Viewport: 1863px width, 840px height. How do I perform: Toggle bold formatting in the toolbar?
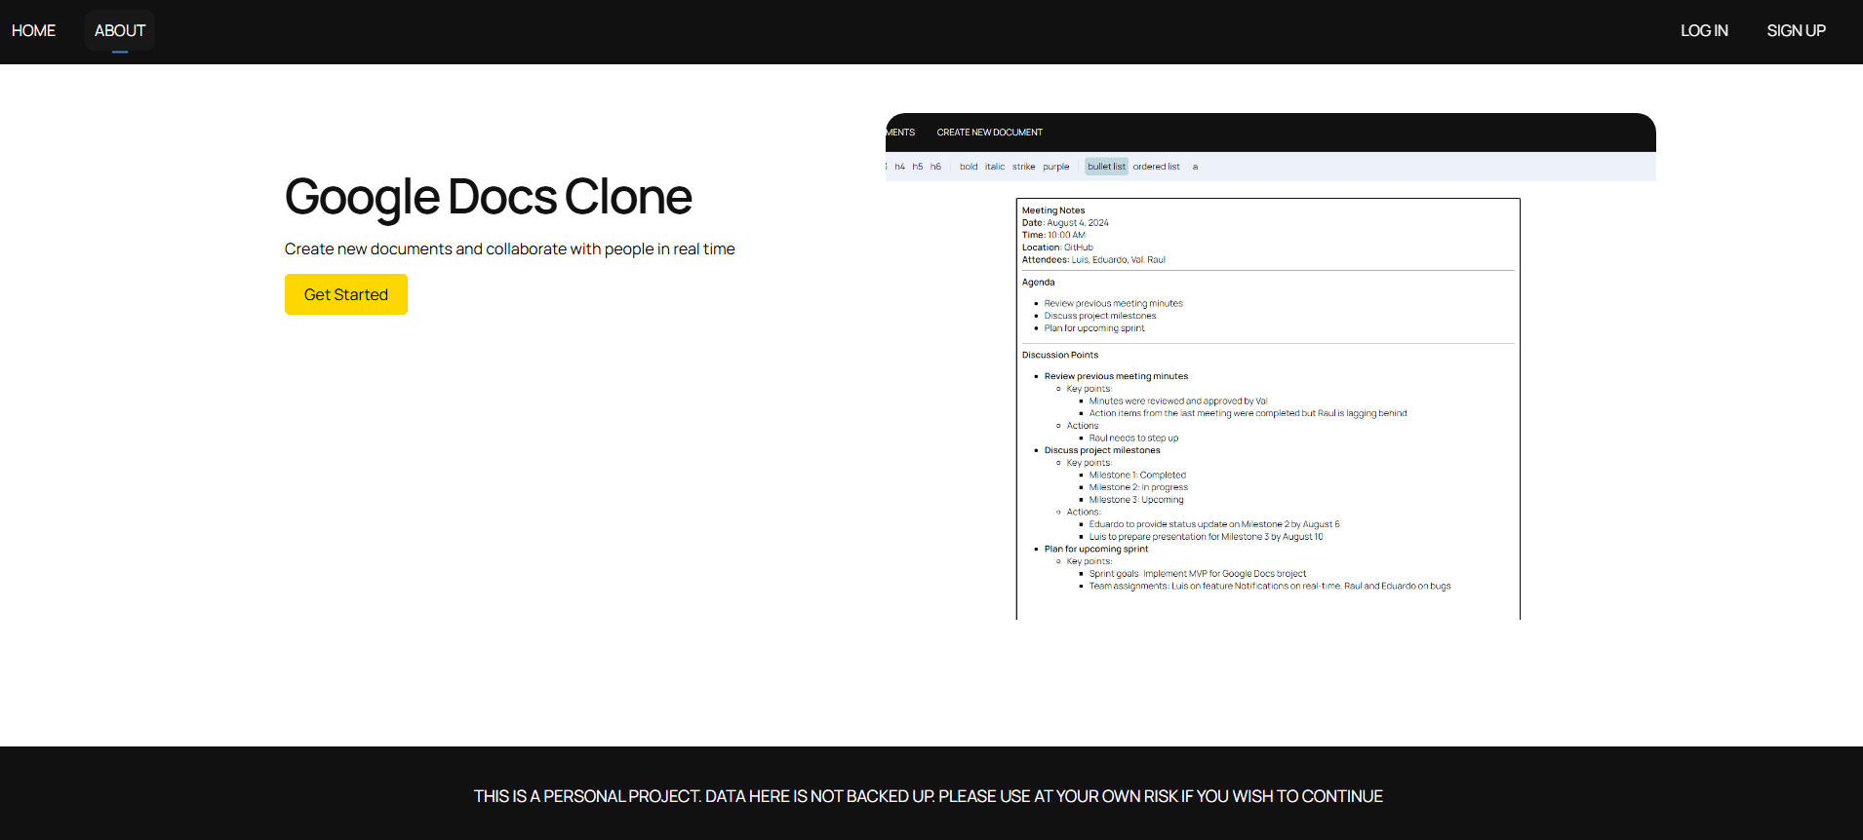pos(968,167)
